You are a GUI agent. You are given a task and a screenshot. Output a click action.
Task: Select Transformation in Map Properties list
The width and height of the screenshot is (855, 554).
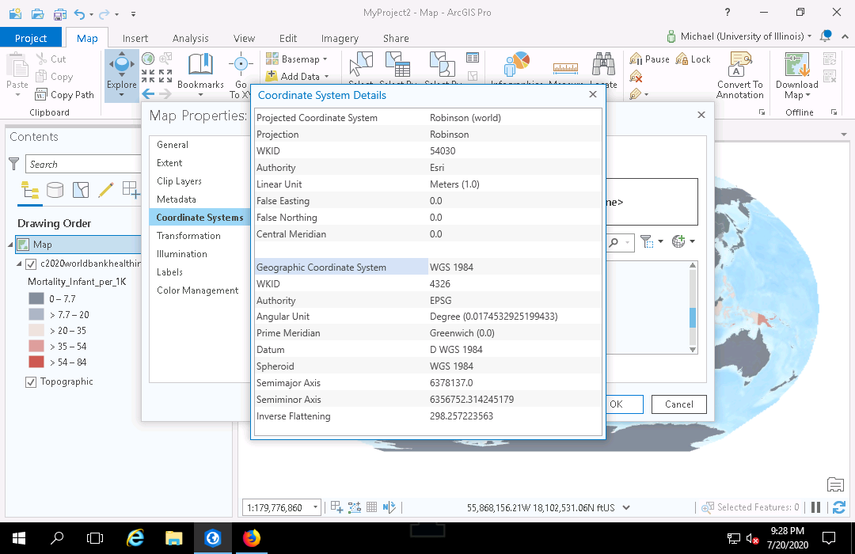[x=188, y=236]
